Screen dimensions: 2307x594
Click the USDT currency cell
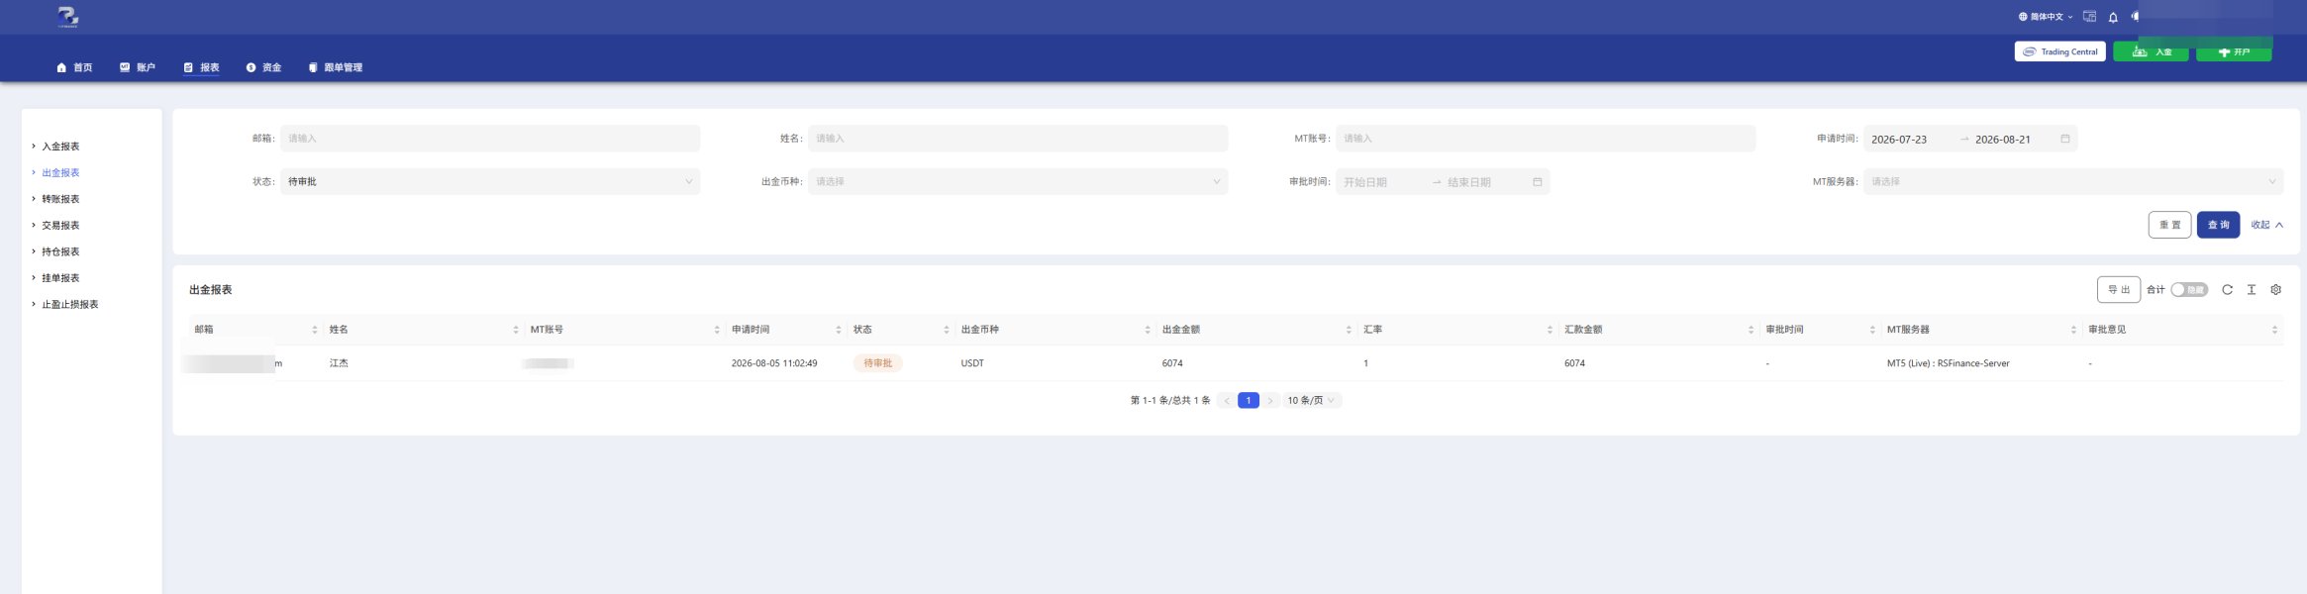click(x=972, y=363)
